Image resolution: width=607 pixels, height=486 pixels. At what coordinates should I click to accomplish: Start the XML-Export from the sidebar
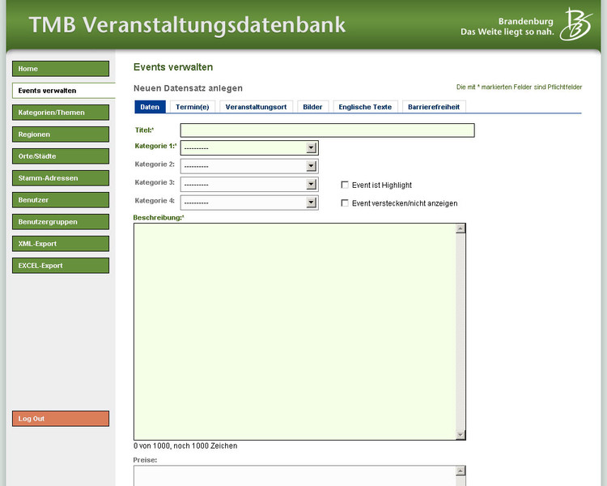pyautogui.click(x=61, y=244)
